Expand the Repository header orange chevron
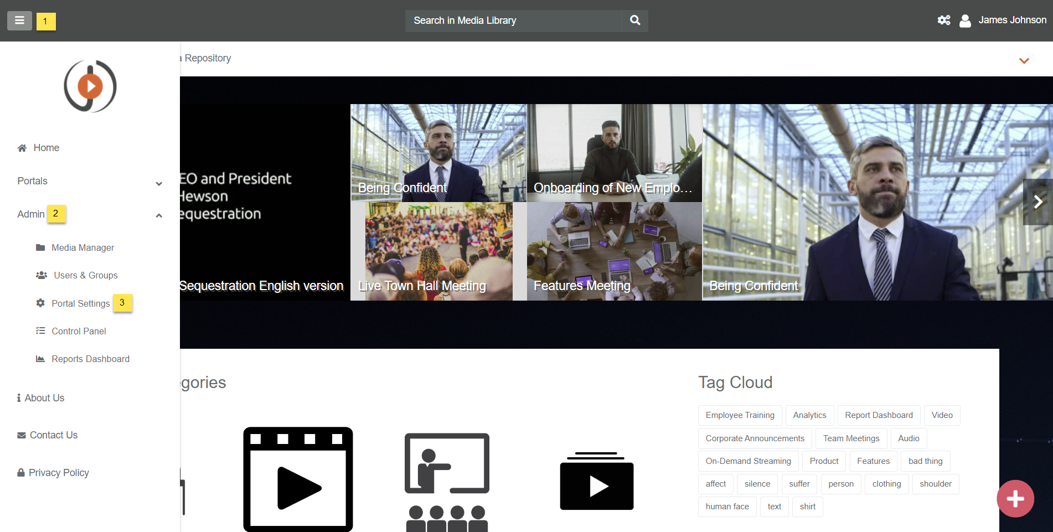Viewport: 1053px width, 532px height. [x=1024, y=61]
